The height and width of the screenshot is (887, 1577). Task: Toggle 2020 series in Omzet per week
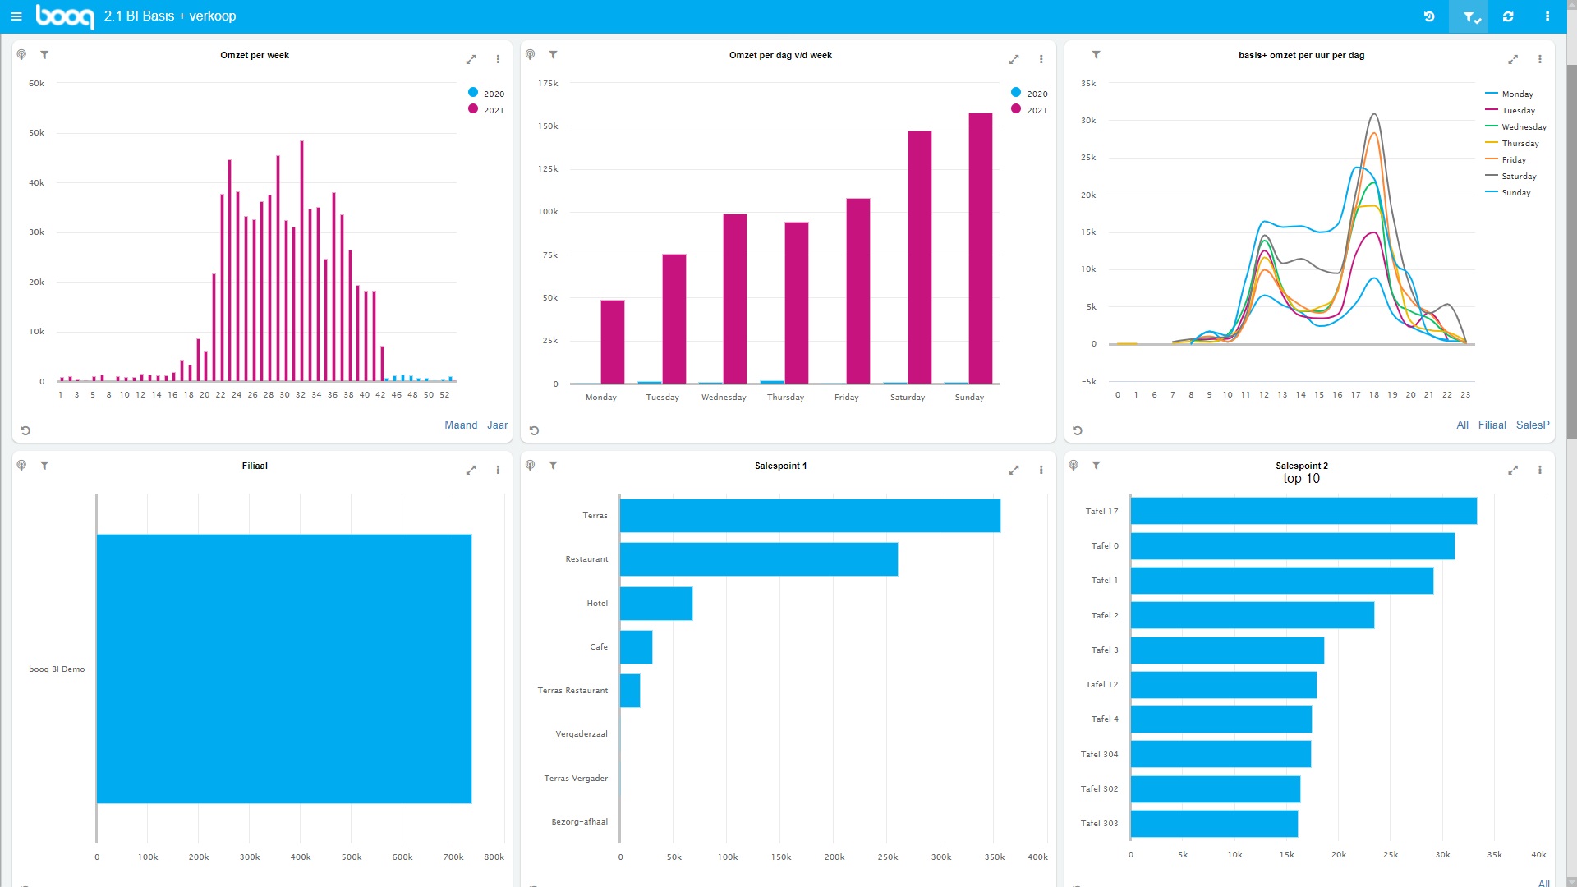point(486,94)
